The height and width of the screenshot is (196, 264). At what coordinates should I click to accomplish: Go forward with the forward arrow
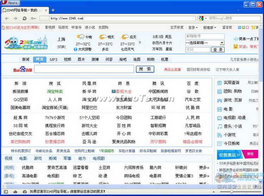click(15, 18)
